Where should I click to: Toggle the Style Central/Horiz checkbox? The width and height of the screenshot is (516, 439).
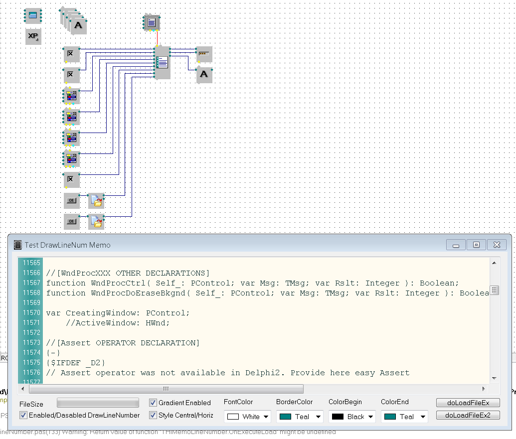[x=154, y=415]
